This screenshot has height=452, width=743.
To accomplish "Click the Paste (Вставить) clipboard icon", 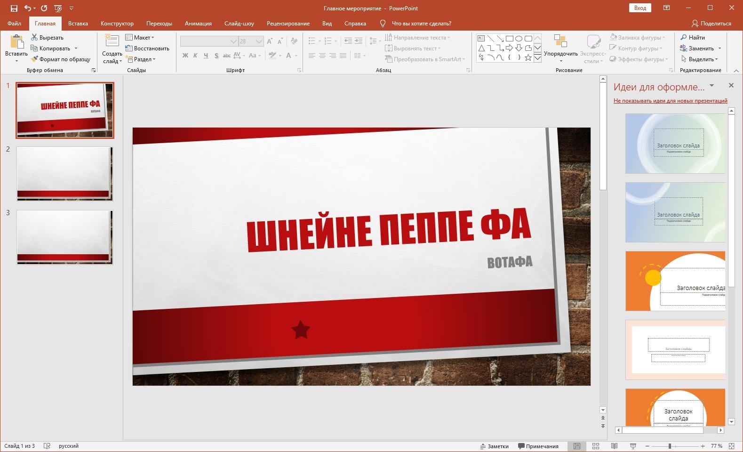I will click(x=16, y=42).
